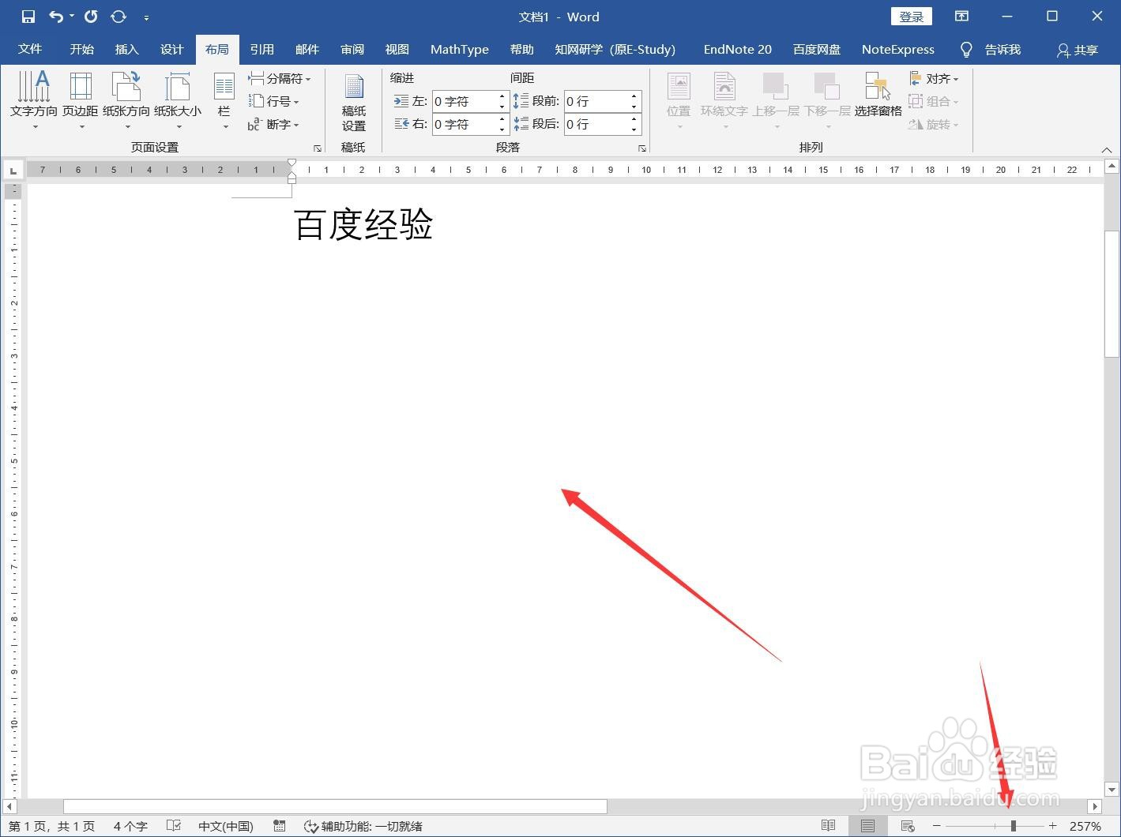This screenshot has width=1121, height=837.
Task: Click the zoom slider handle
Action: [1014, 826]
